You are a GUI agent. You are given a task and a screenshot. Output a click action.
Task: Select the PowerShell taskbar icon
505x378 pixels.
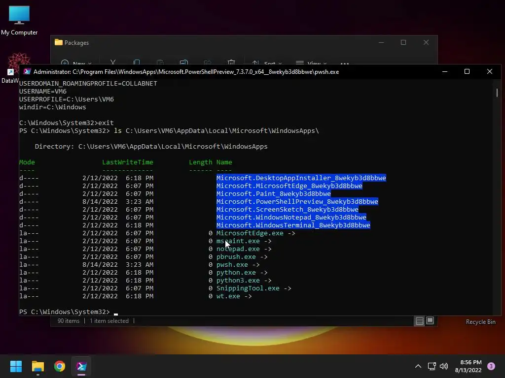81,366
